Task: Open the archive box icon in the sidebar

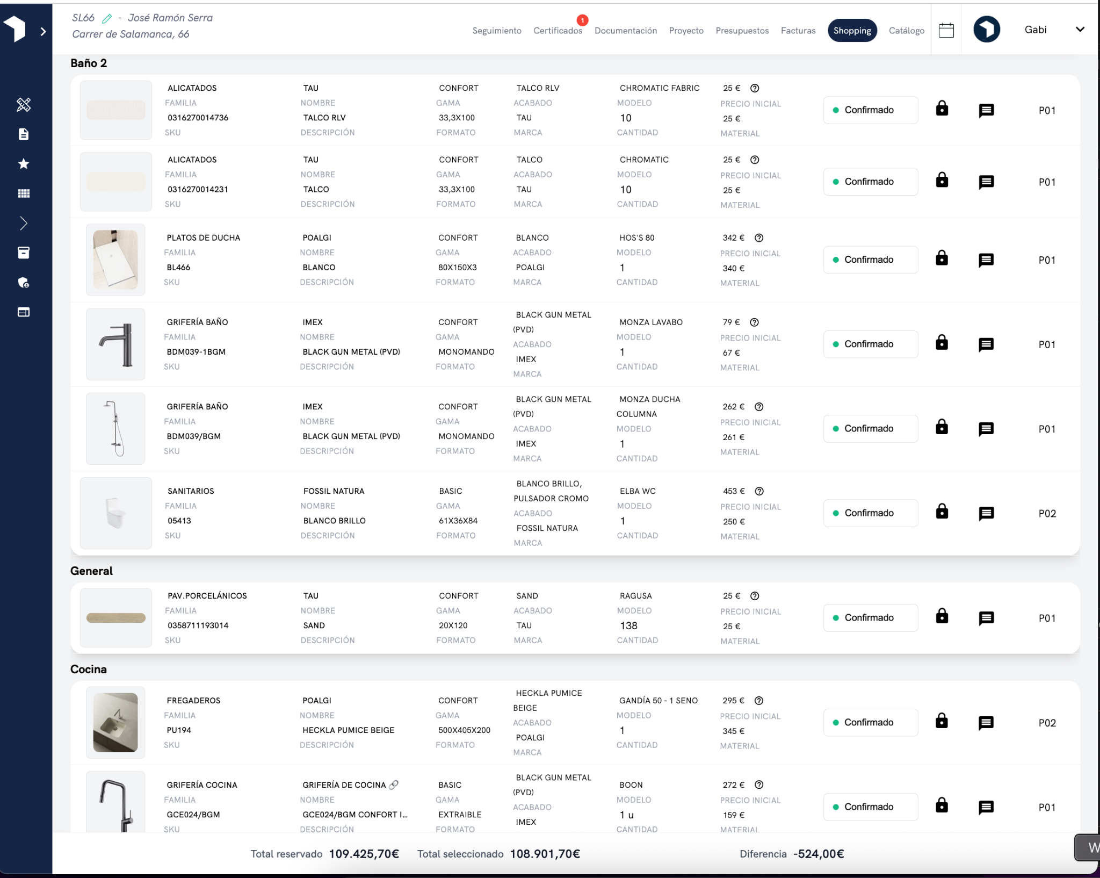Action: 24,253
